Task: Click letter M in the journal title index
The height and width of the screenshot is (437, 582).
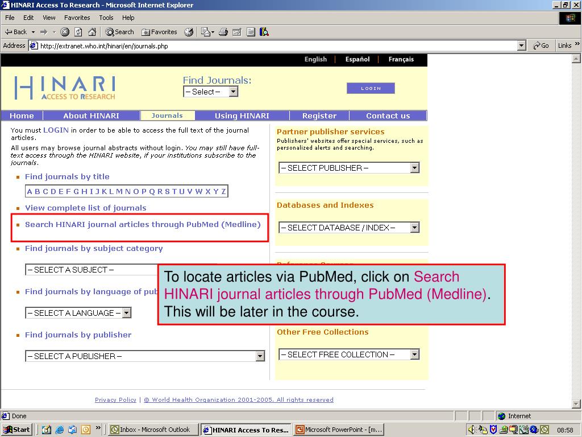Action: pyautogui.click(x=119, y=191)
